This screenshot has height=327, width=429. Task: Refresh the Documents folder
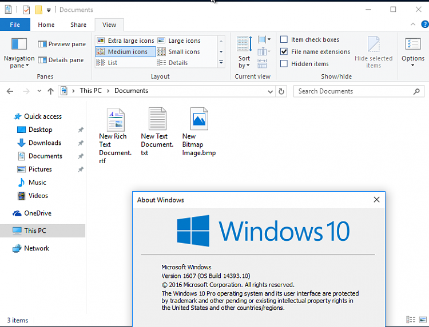tap(281, 91)
